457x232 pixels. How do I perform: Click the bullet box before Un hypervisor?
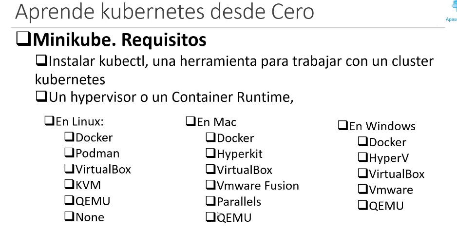(41, 96)
